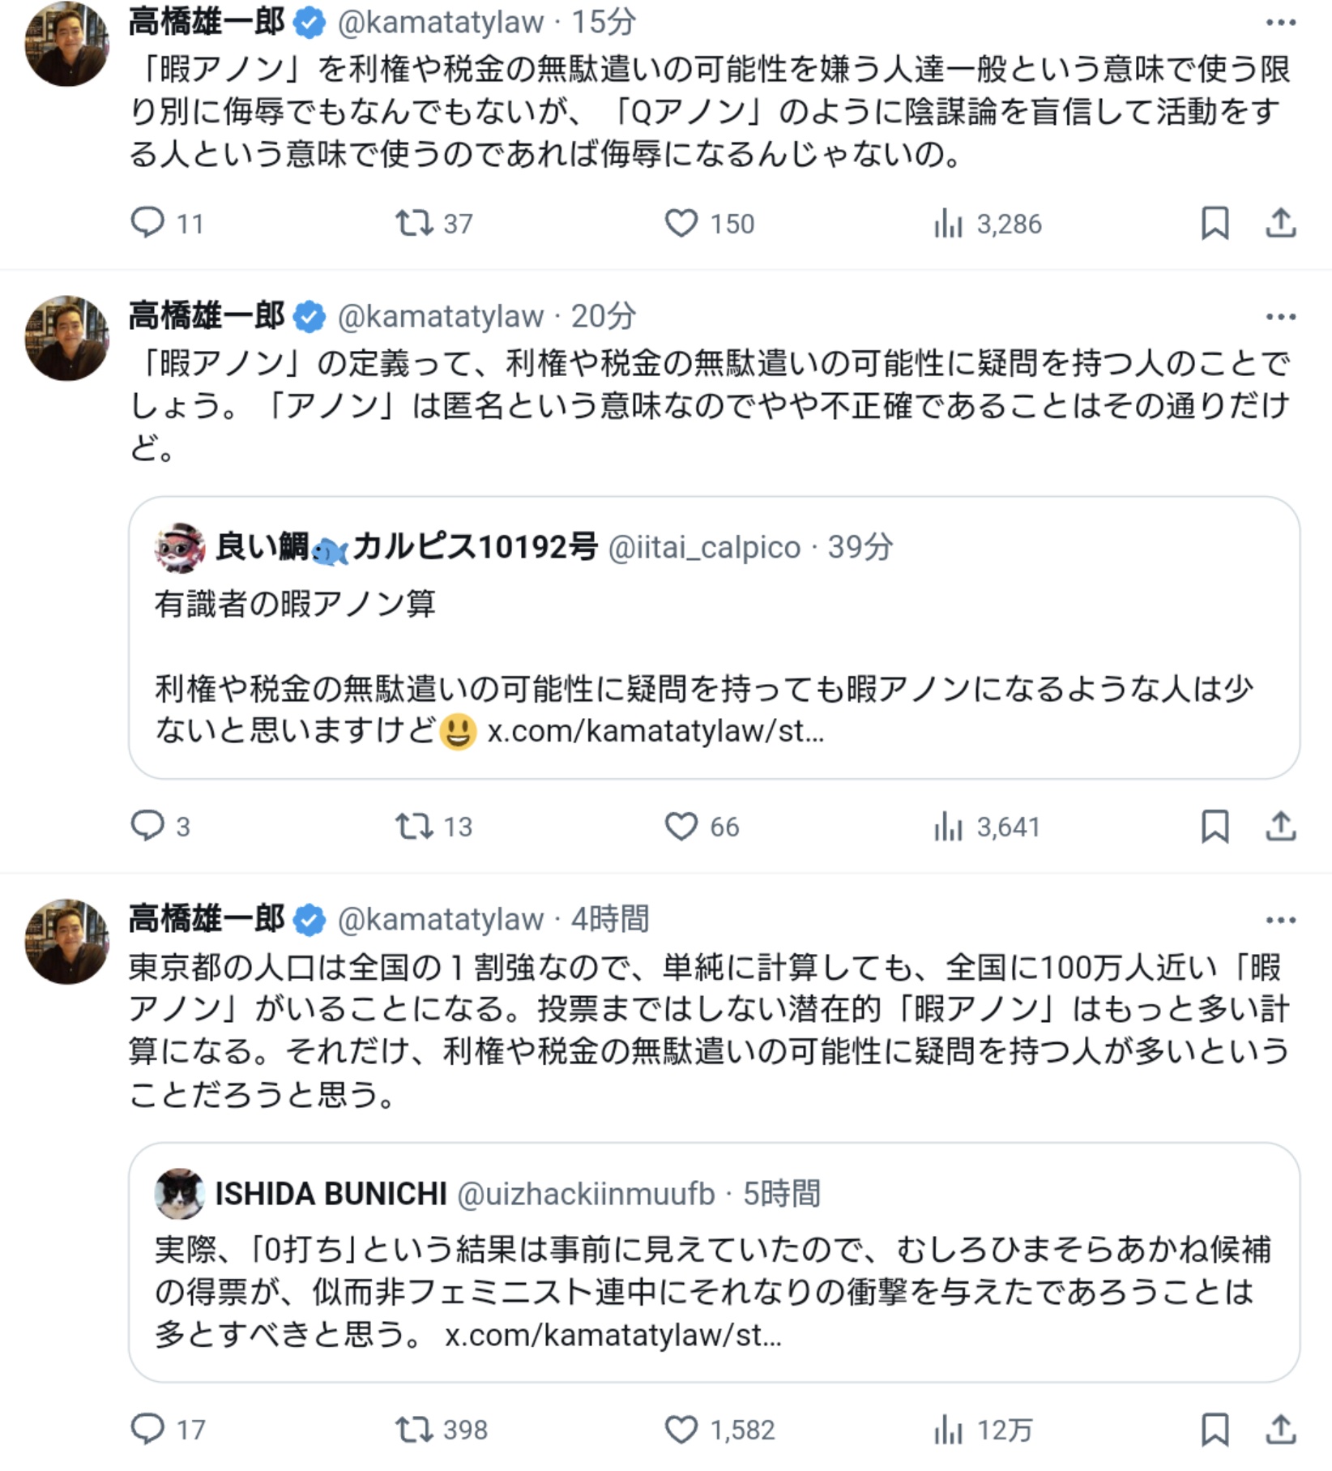View analytics for the tweet with 3,286 views
The image size is (1332, 1471).
tap(947, 223)
